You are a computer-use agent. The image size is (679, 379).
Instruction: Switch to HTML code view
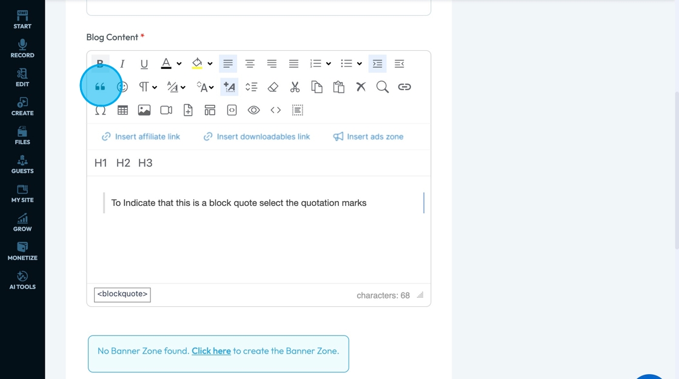click(276, 110)
